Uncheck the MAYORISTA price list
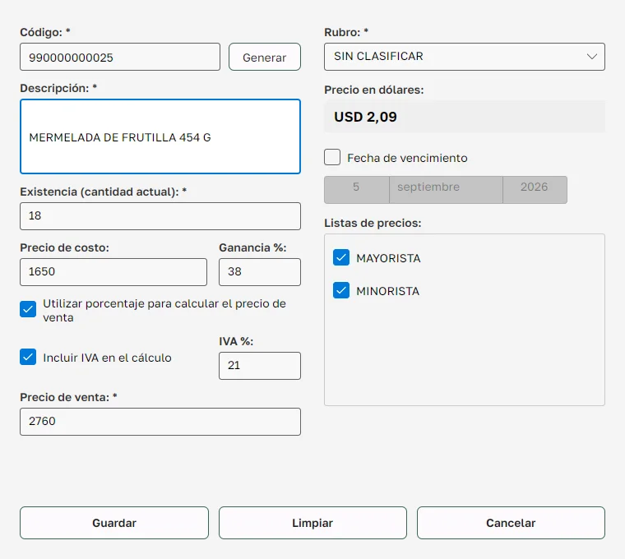 [x=341, y=257]
